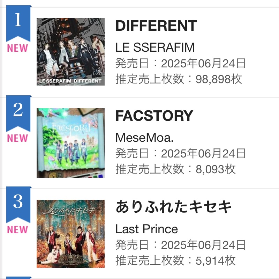Image resolution: width=279 pixels, height=279 pixels.
Task: Select the artist name Last Prince
Action: click(x=146, y=229)
